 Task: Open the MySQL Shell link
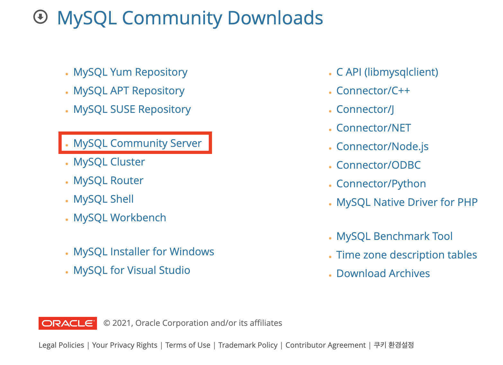point(103,199)
